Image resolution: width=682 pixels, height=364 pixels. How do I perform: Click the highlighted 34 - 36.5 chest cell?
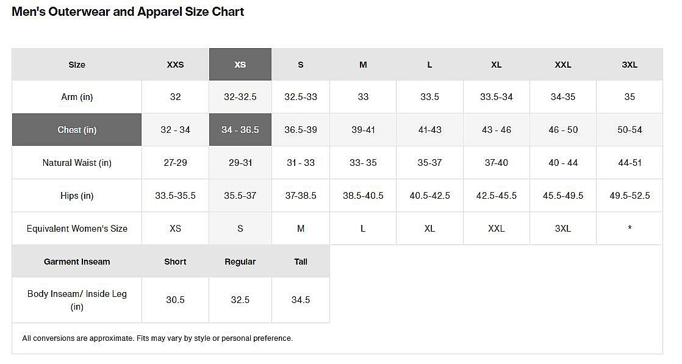[240, 130]
